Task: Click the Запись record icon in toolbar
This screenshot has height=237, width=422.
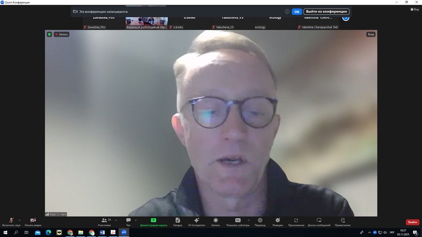Action: 216,221
